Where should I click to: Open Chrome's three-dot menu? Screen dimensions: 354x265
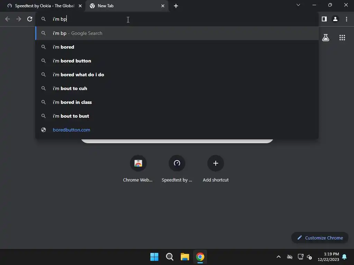(x=346, y=19)
